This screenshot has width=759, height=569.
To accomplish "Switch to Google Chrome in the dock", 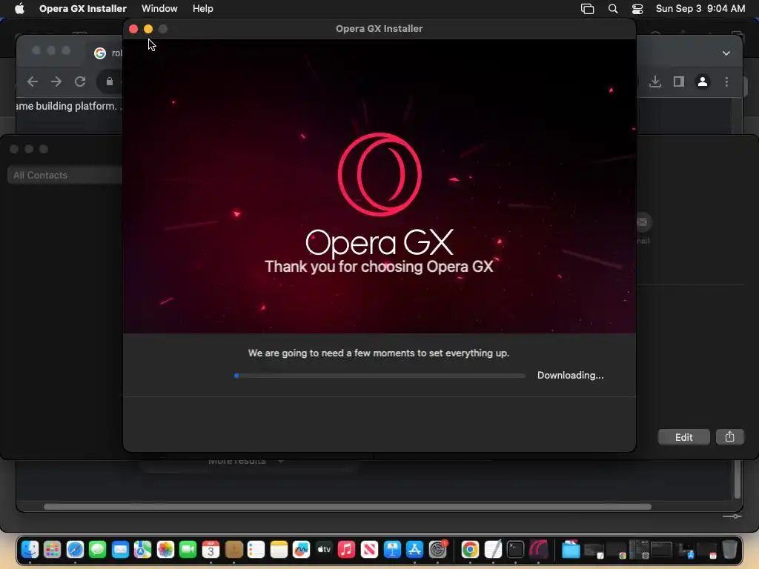I will point(470,550).
